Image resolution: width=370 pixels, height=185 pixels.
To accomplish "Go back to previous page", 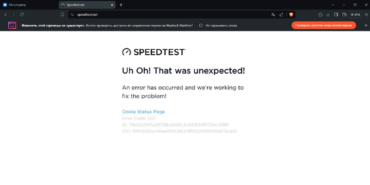I will point(6,15).
